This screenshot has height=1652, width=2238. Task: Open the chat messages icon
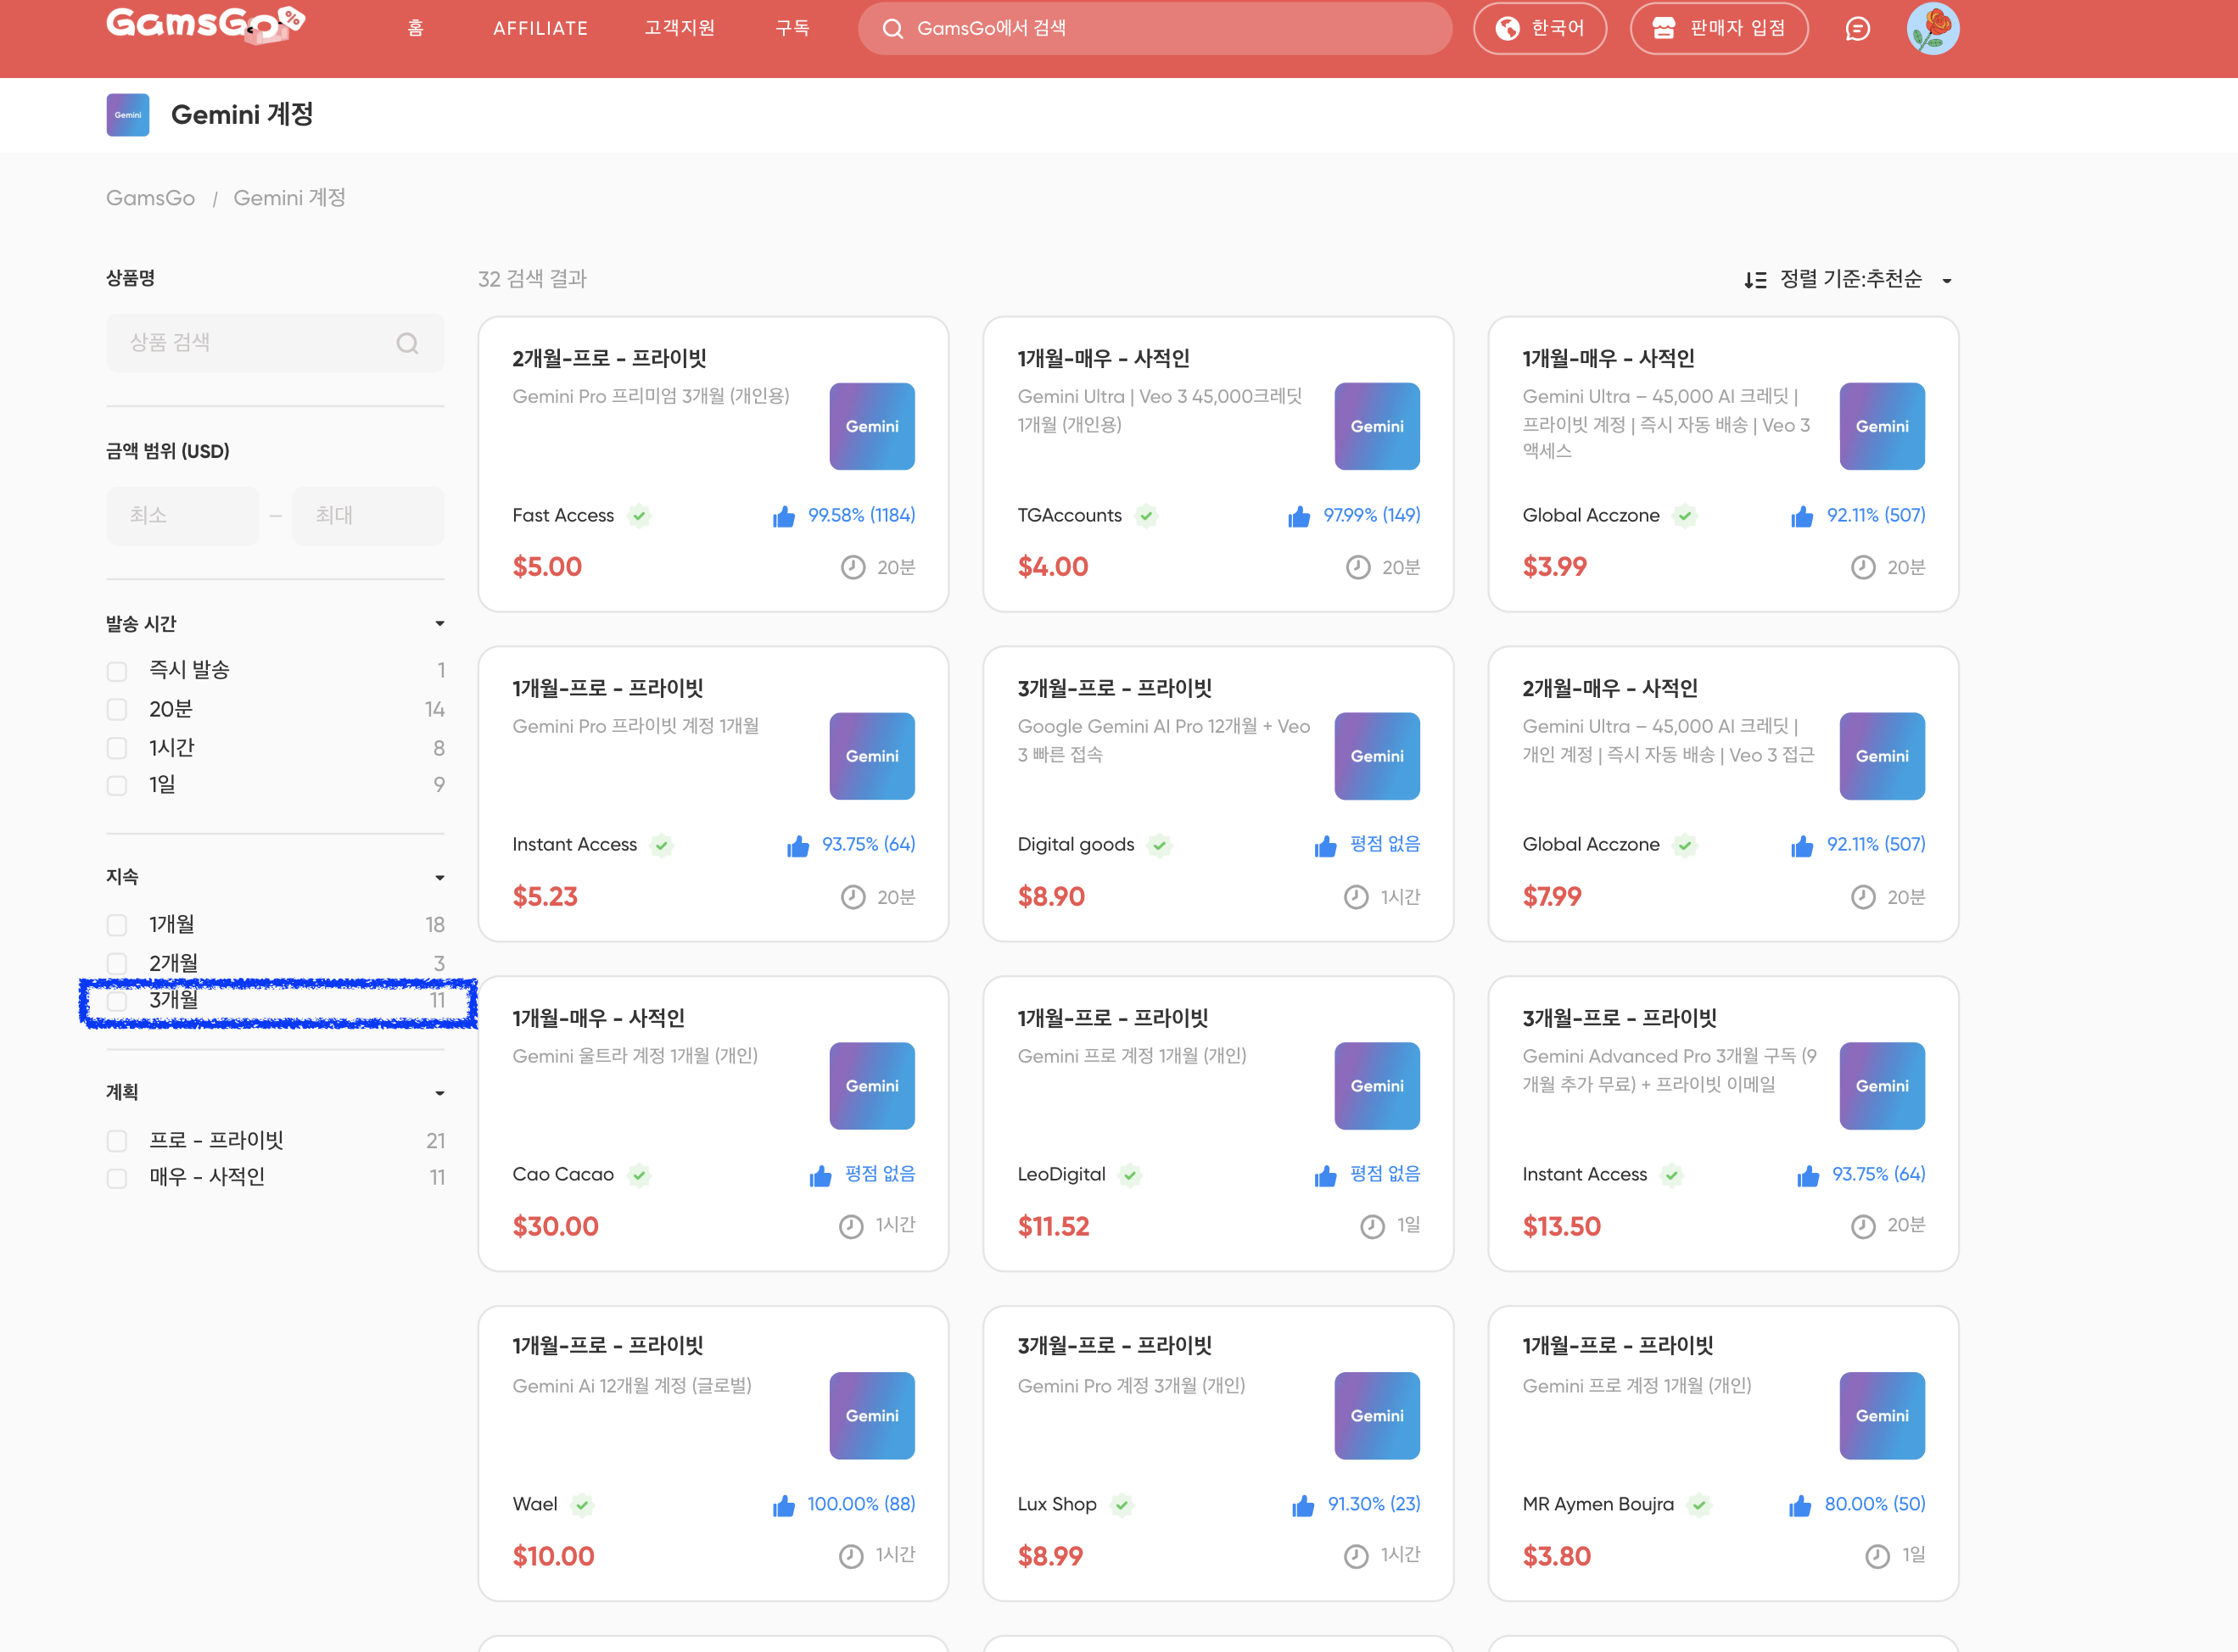(1857, 29)
